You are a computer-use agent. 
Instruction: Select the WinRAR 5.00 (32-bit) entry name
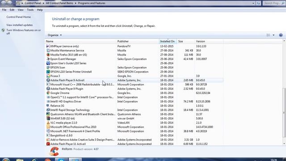tap(63, 119)
